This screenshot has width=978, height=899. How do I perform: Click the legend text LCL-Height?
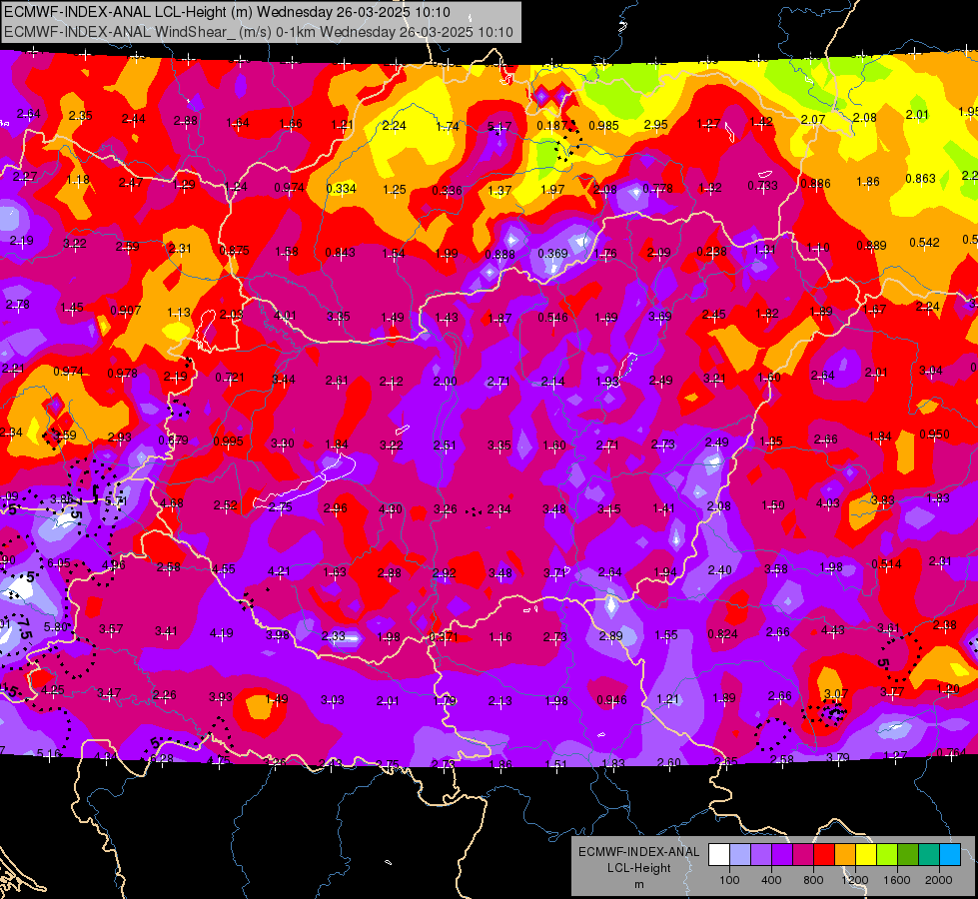coord(638,868)
